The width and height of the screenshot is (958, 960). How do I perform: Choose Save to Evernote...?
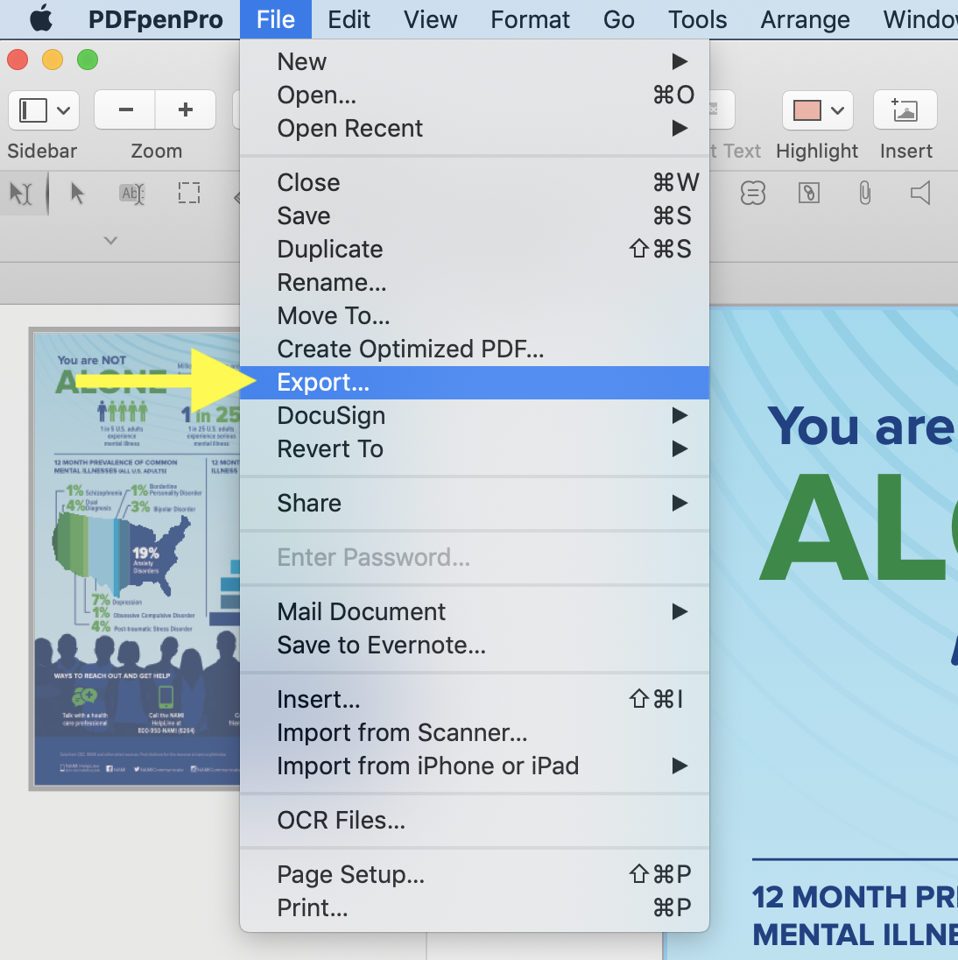click(x=475, y=646)
